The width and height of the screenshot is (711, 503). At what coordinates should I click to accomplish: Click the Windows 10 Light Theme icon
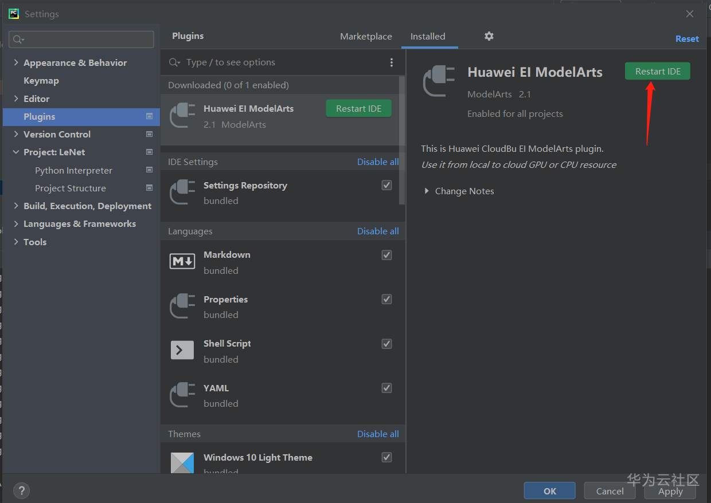click(182, 463)
